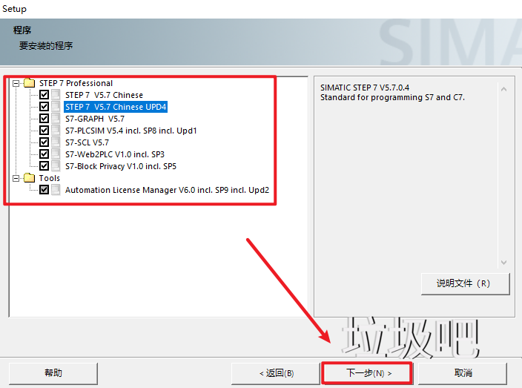The height and width of the screenshot is (388, 522).
Task: Click the 下一步(N) > next button
Action: coord(369,372)
